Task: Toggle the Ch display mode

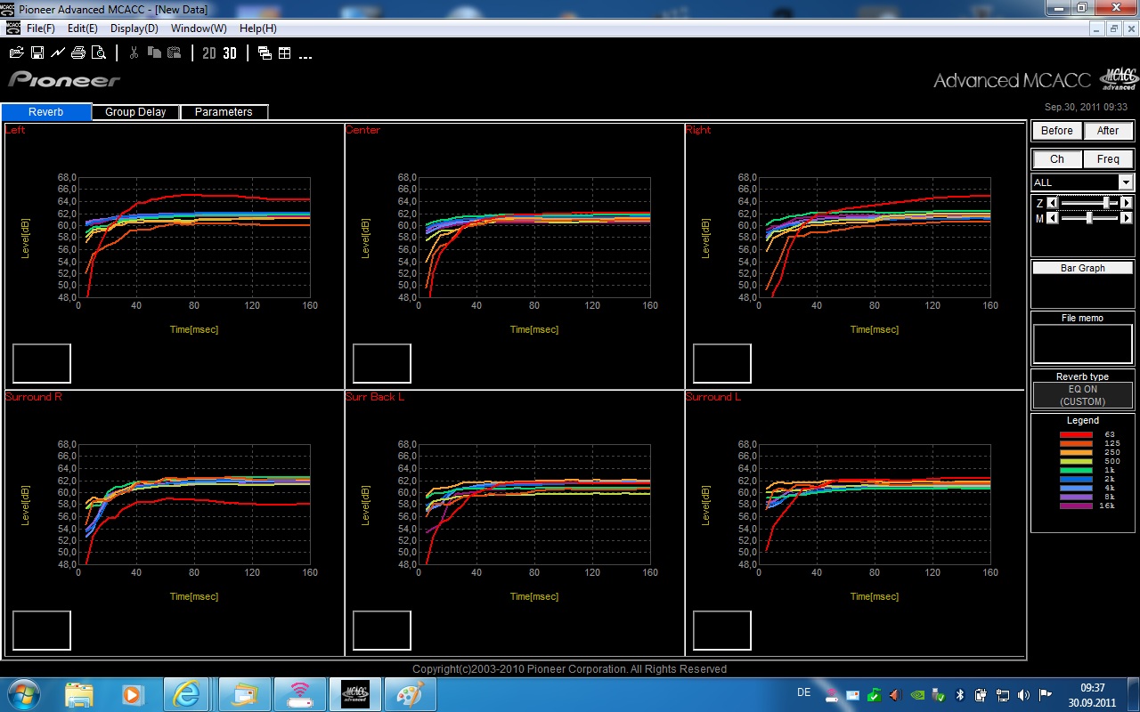Action: coord(1057,159)
